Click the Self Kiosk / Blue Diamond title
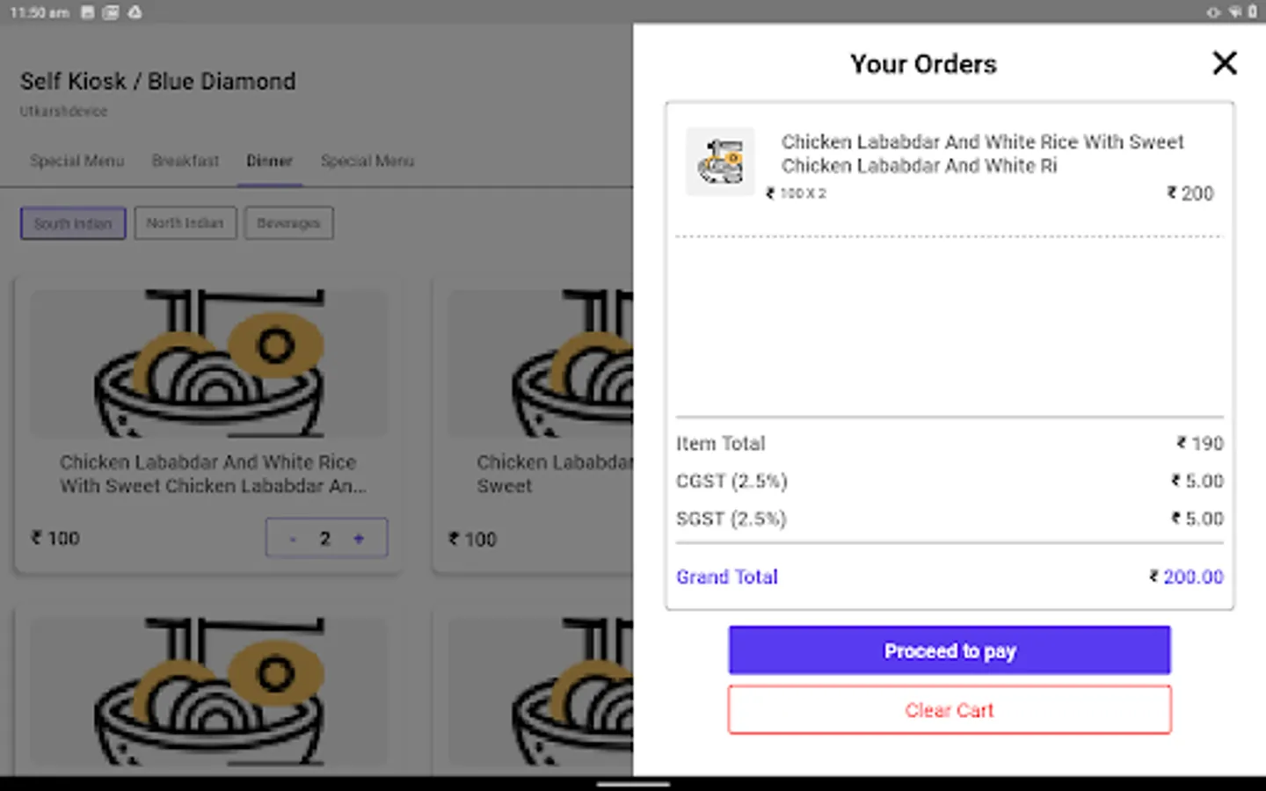The width and height of the screenshot is (1266, 791). [158, 82]
